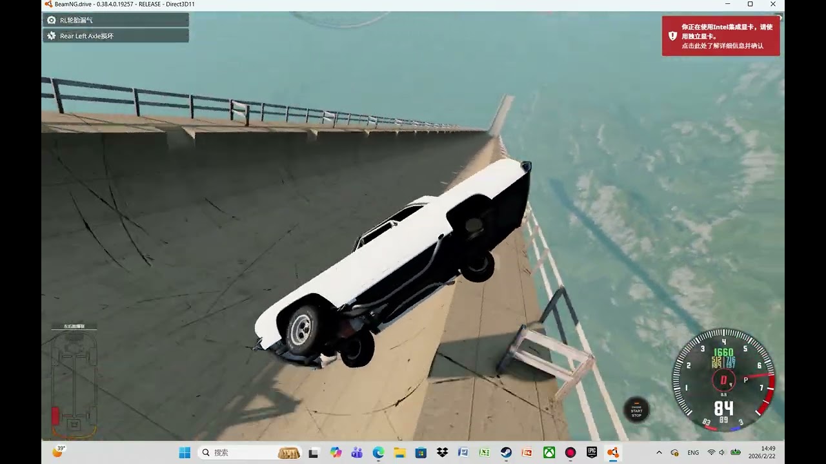
Task: Open the weather widget showing 39°
Action: [x=58, y=452]
